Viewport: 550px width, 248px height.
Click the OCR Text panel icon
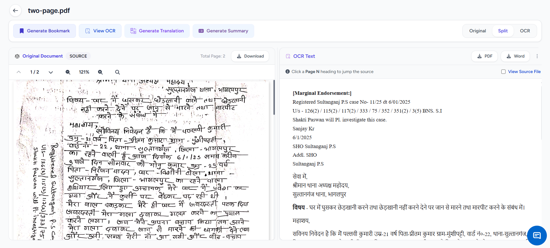pyautogui.click(x=288, y=56)
